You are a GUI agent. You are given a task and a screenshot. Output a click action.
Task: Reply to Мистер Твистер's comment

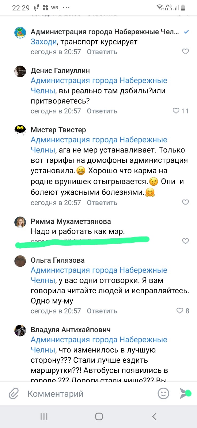point(102,203)
